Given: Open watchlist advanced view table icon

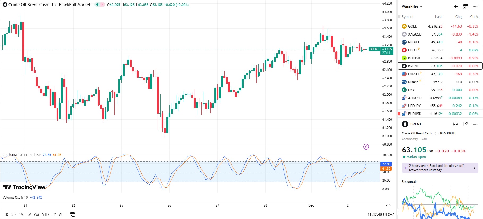Looking at the screenshot, I should tap(465, 7).
